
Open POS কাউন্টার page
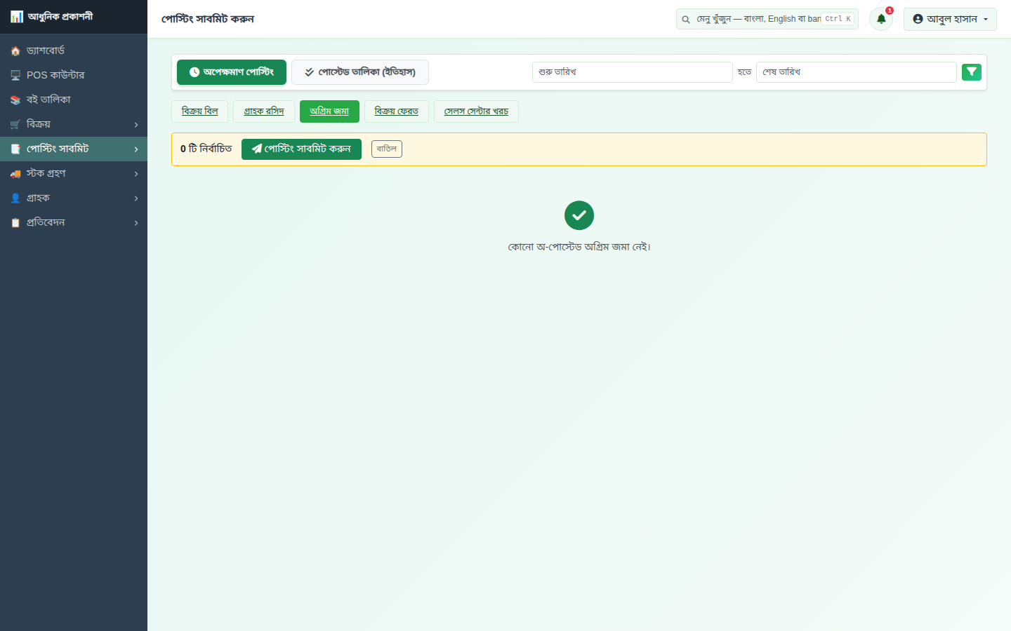(74, 75)
